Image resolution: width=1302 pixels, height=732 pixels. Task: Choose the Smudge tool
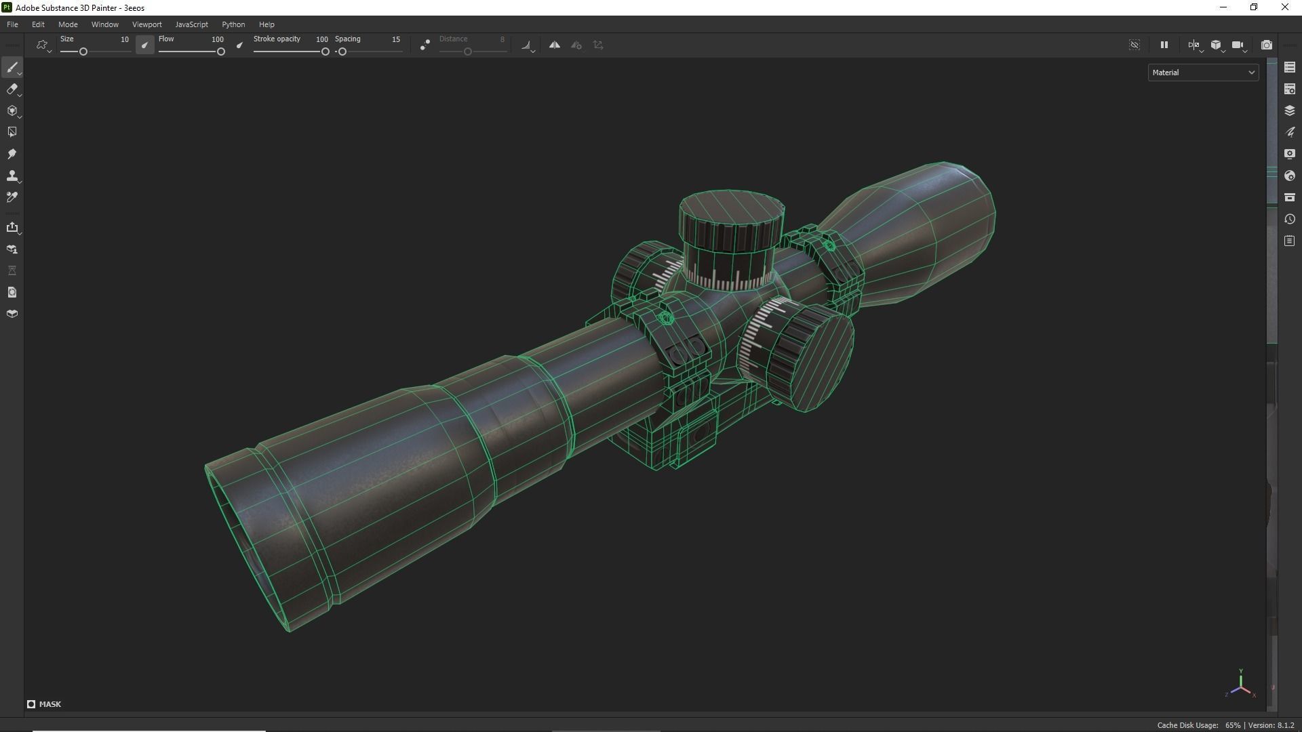point(12,154)
